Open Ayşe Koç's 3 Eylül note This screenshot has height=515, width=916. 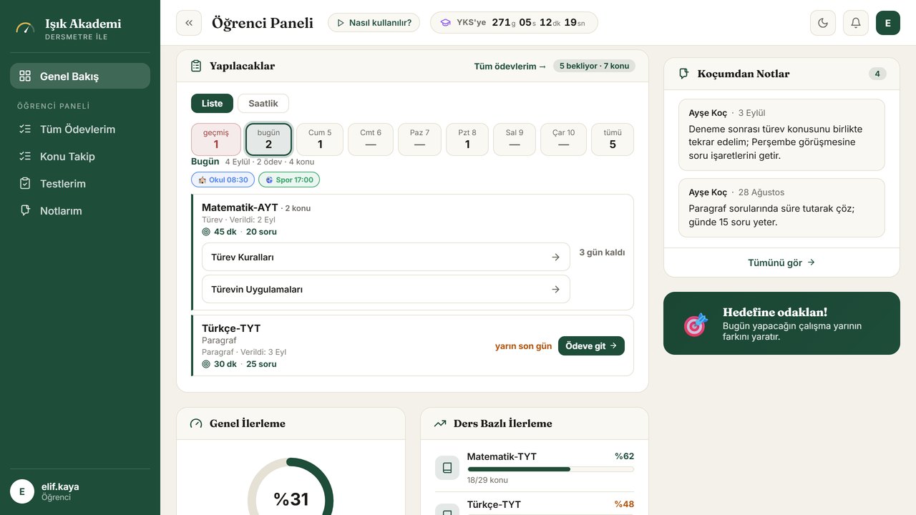coord(781,134)
